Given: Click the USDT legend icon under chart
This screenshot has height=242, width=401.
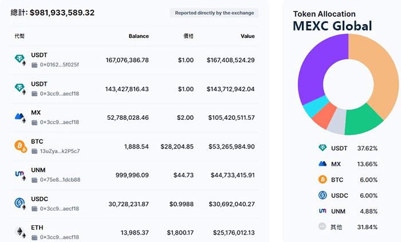Looking at the screenshot, I should pyautogui.click(x=323, y=148).
